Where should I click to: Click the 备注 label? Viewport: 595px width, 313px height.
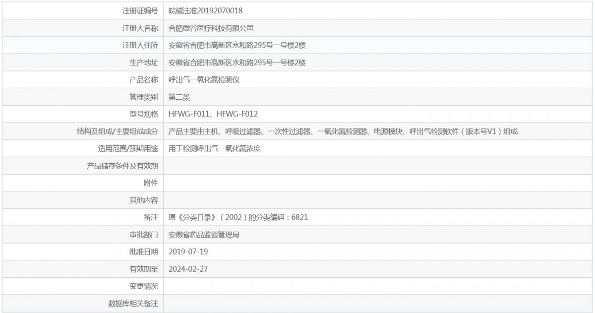click(151, 217)
